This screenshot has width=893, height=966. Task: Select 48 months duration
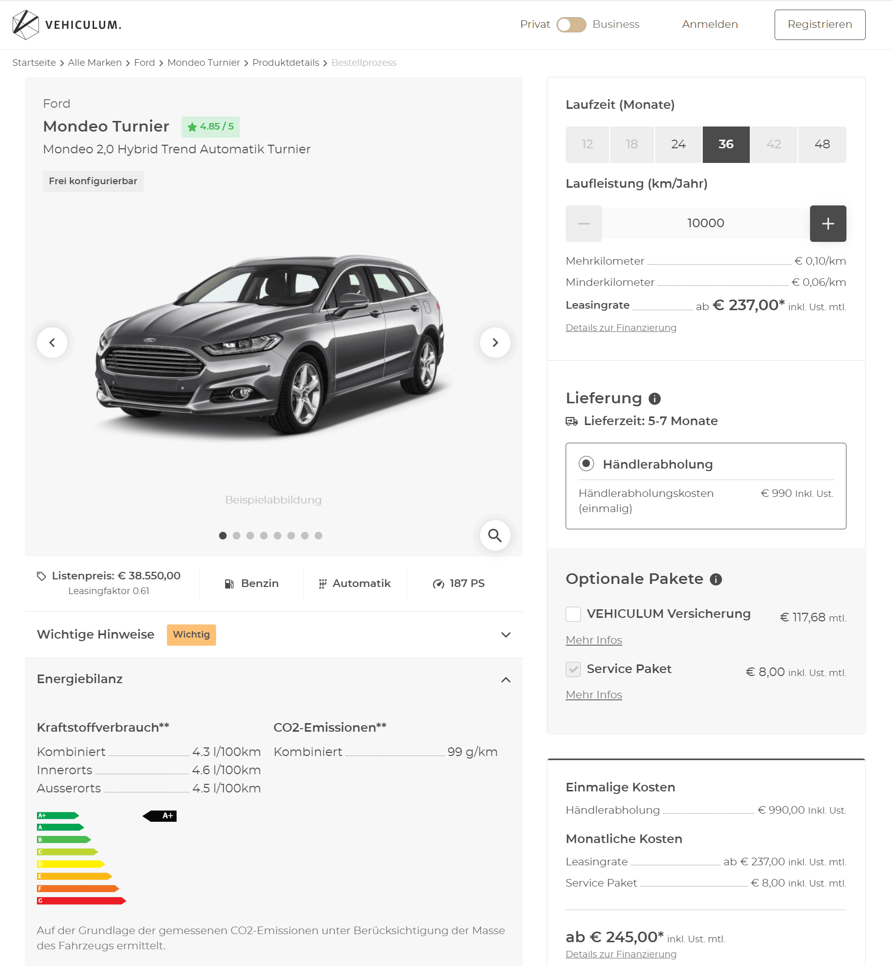point(822,145)
